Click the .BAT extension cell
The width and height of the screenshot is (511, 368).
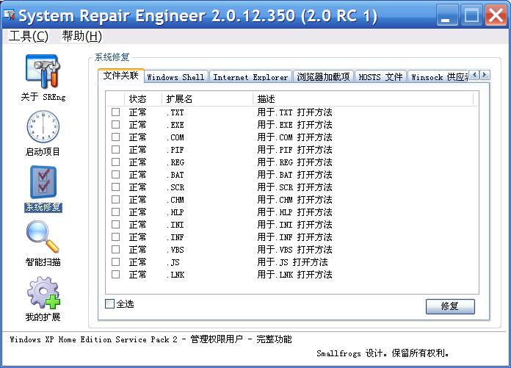(175, 175)
